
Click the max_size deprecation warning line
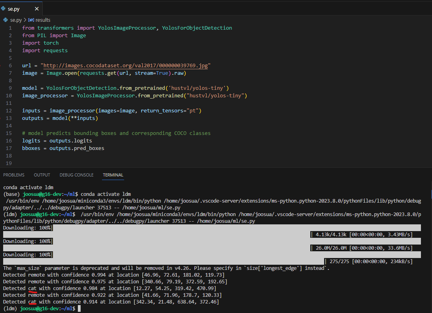click(x=166, y=268)
